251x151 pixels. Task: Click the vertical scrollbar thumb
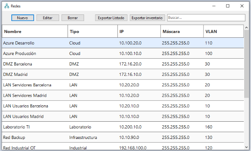247,64
